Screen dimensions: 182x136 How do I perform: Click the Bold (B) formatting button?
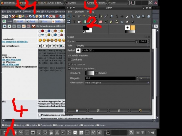[40, 46]
